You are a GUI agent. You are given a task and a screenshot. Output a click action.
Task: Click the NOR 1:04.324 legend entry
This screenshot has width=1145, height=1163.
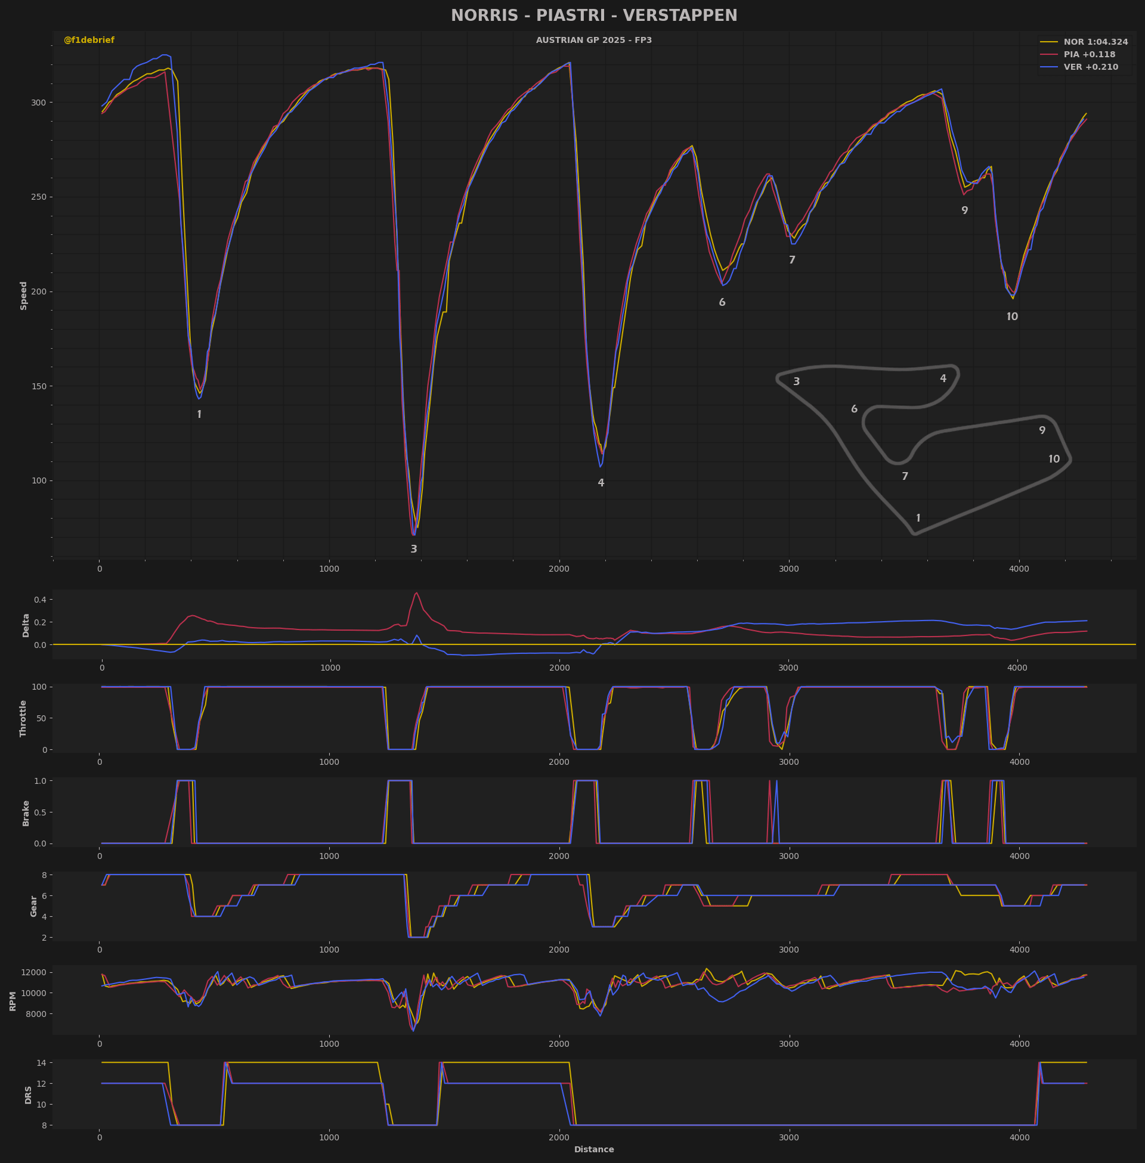(x=1095, y=42)
